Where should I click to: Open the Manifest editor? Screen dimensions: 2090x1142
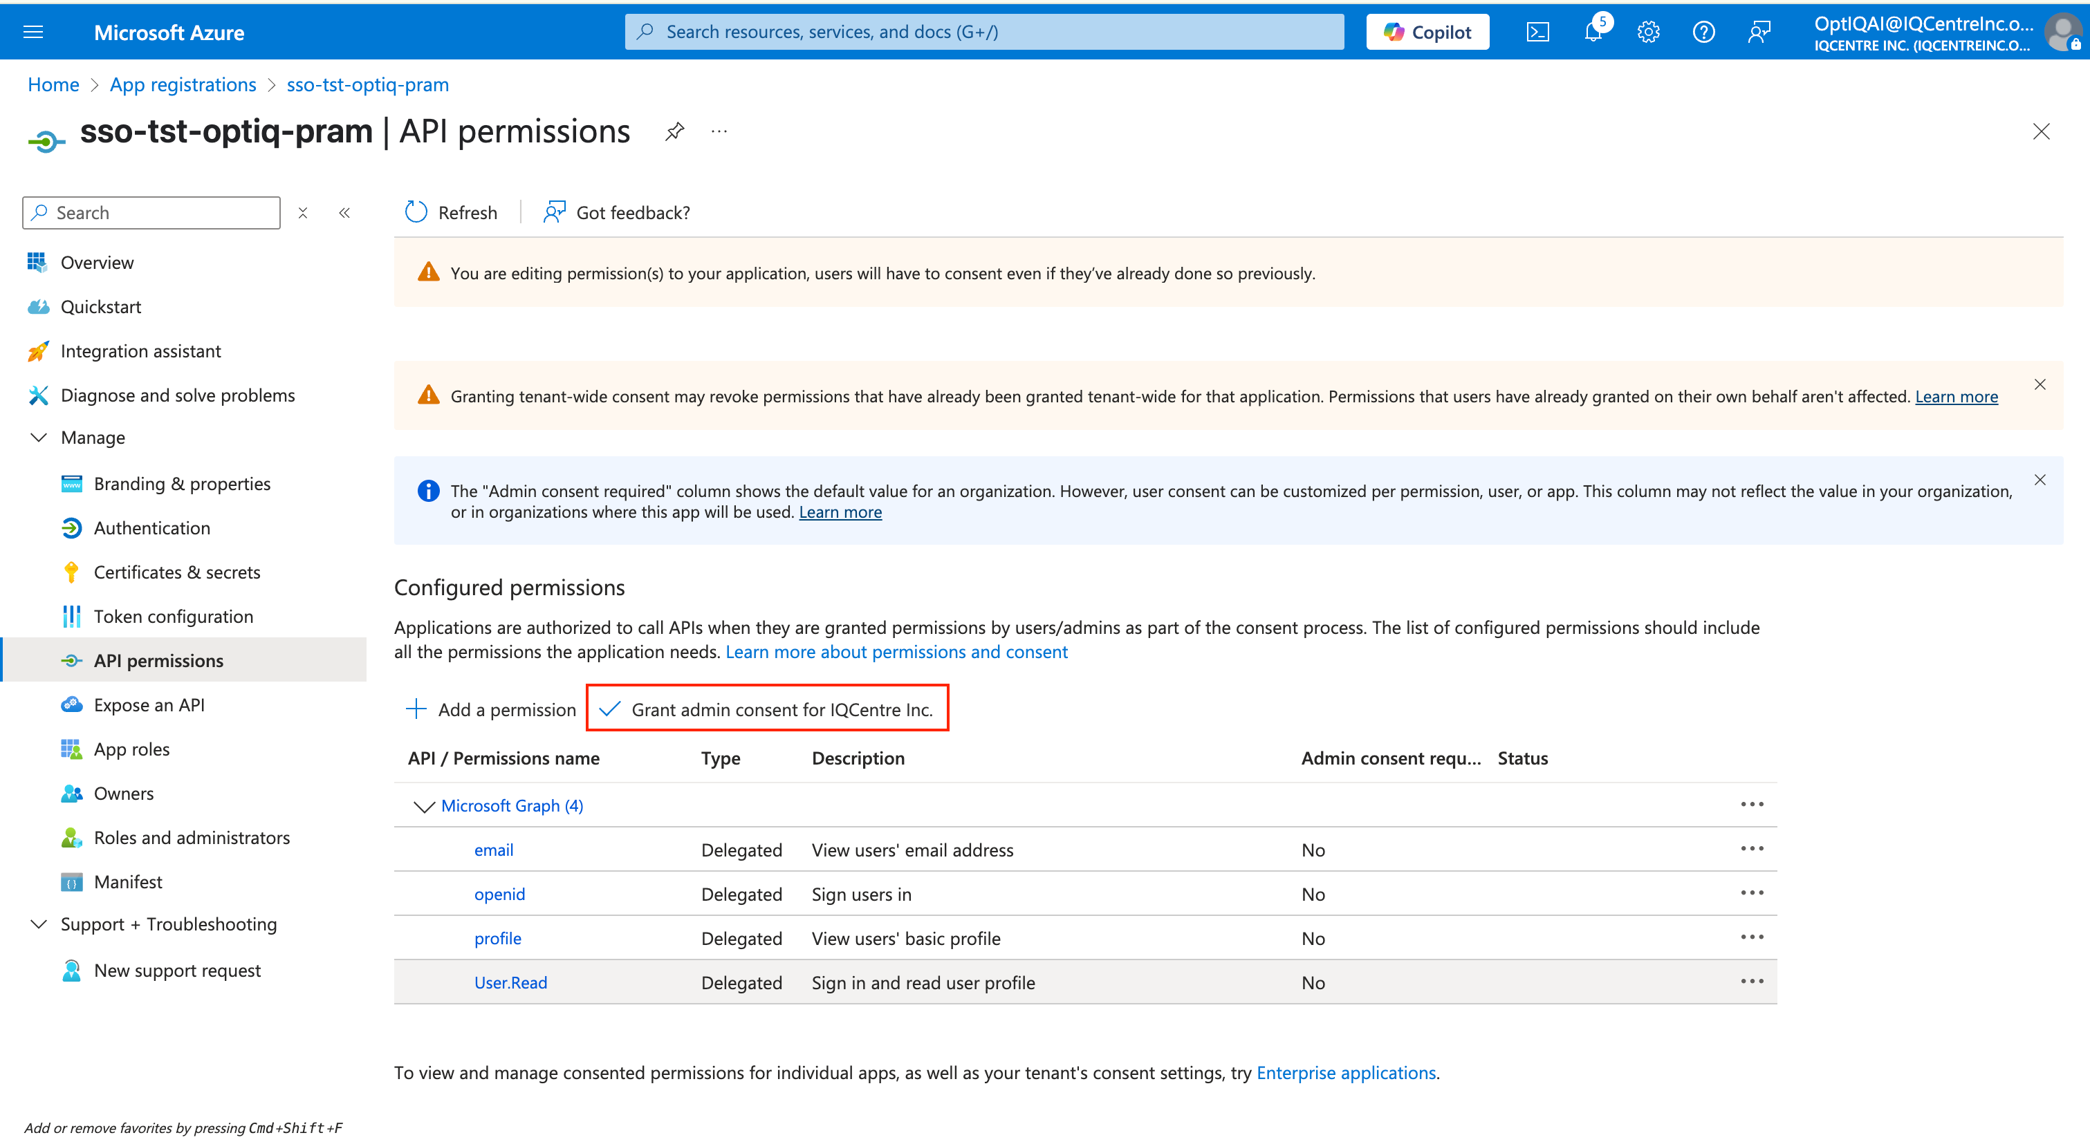[128, 881]
